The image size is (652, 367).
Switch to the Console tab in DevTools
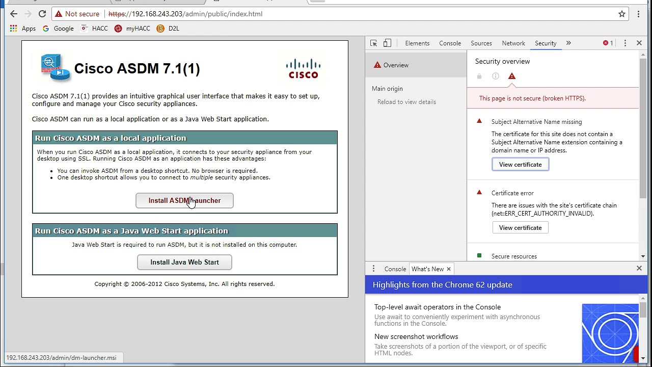pyautogui.click(x=450, y=43)
